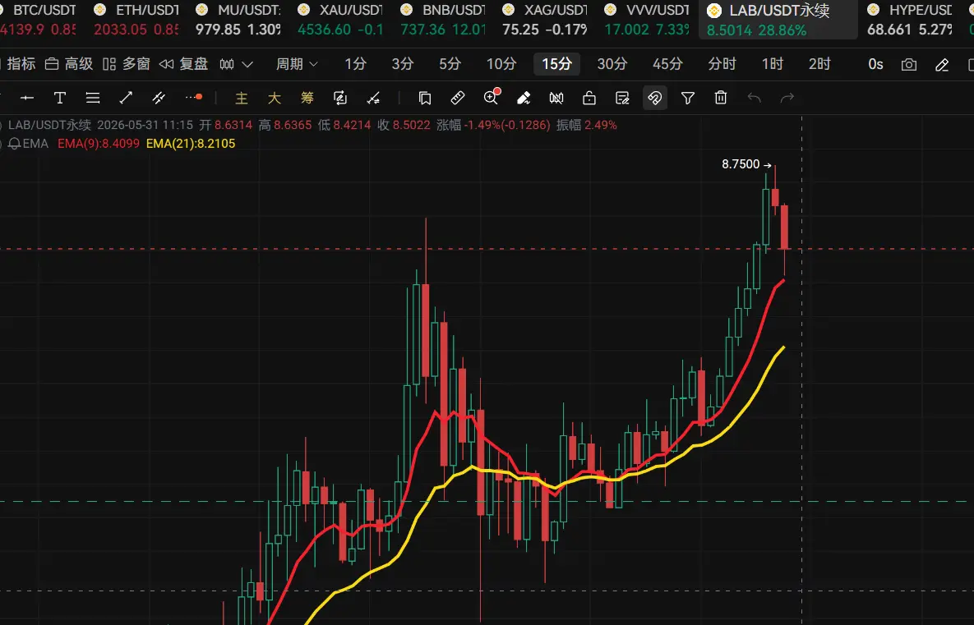Screen dimensions: 974x625
Task: Switch to the XAU/USDT ticker tab
Action: pos(340,19)
